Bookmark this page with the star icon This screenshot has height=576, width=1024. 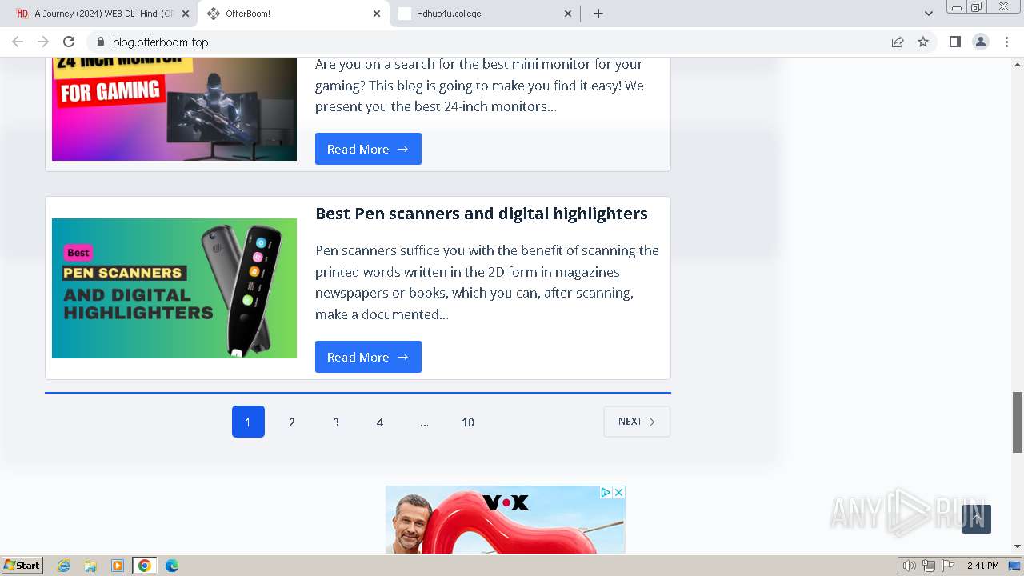(923, 42)
